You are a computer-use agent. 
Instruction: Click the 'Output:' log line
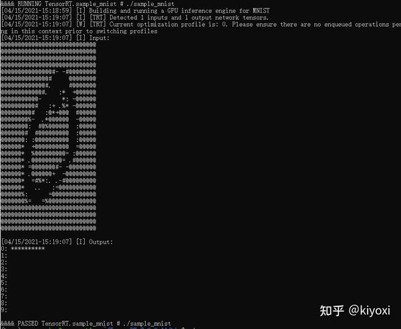[x=57, y=242]
